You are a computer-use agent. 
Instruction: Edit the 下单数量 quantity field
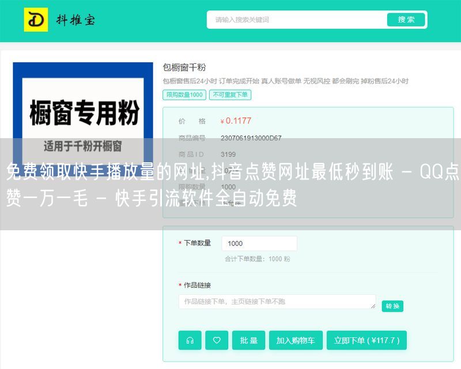(x=259, y=244)
